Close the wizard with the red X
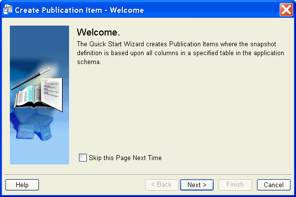 pyautogui.click(x=286, y=10)
